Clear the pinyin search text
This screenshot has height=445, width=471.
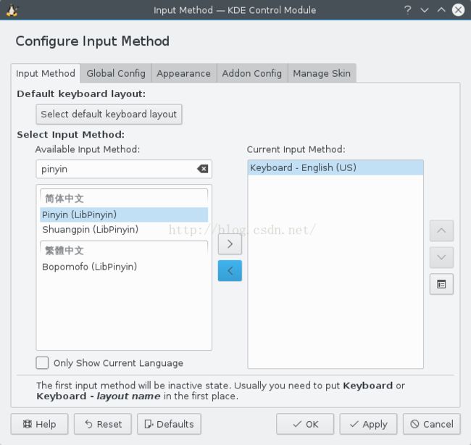click(x=203, y=169)
